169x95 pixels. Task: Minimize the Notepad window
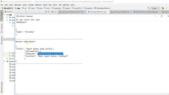click(155, 16)
